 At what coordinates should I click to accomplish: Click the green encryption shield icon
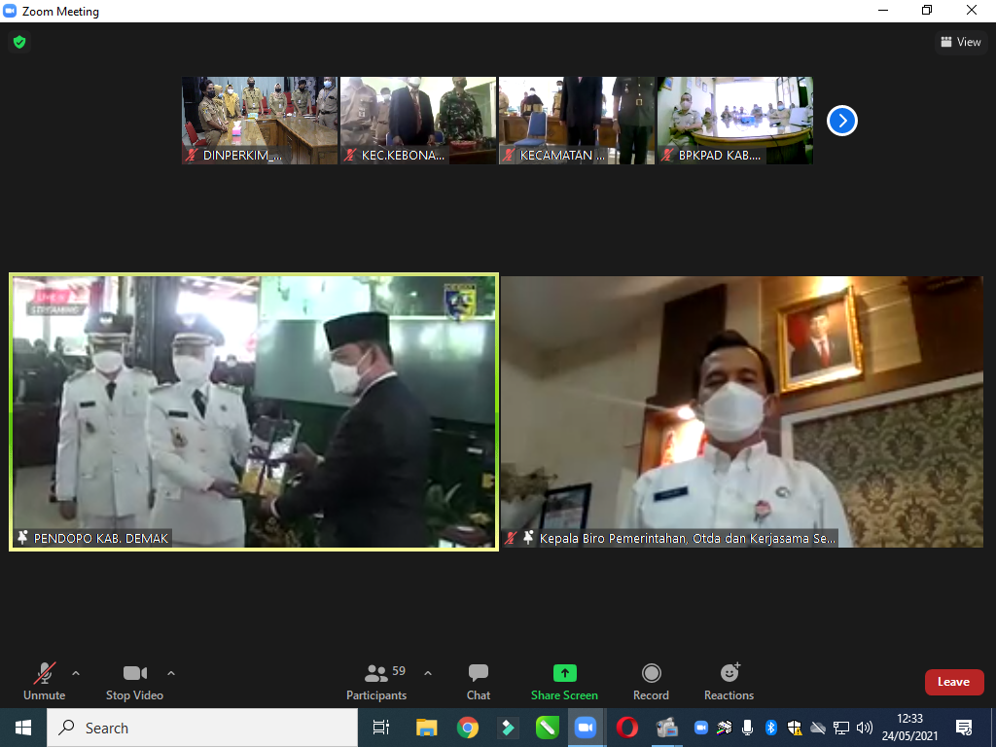coord(18,42)
